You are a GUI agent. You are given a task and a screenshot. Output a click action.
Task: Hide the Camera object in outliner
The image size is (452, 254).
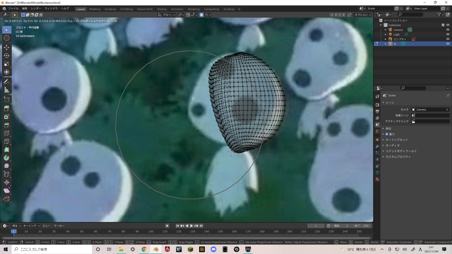click(x=448, y=30)
